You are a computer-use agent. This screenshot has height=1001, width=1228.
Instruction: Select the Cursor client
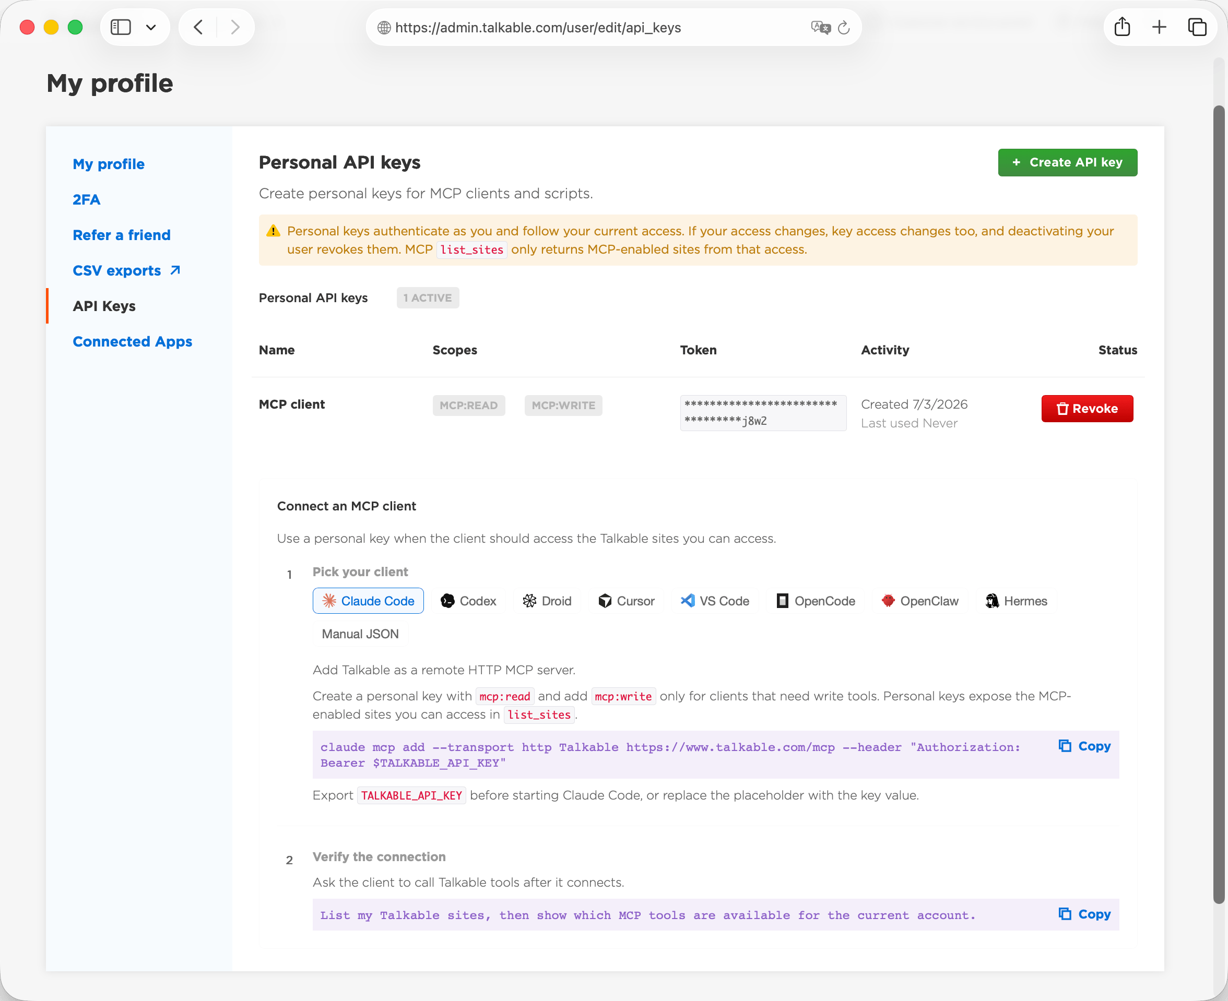click(x=626, y=600)
